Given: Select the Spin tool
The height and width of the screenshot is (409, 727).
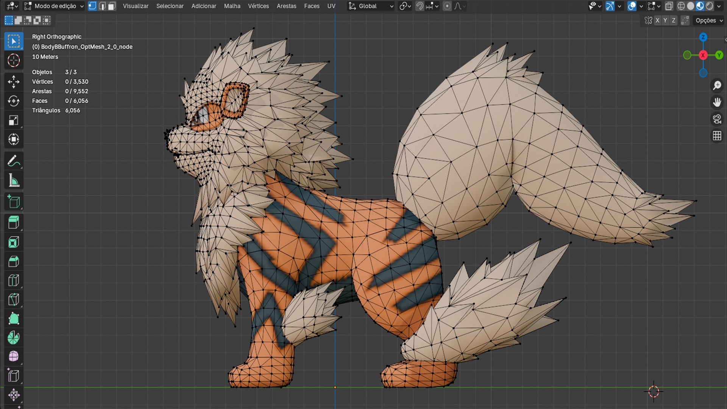Looking at the screenshot, I should pyautogui.click(x=14, y=337).
